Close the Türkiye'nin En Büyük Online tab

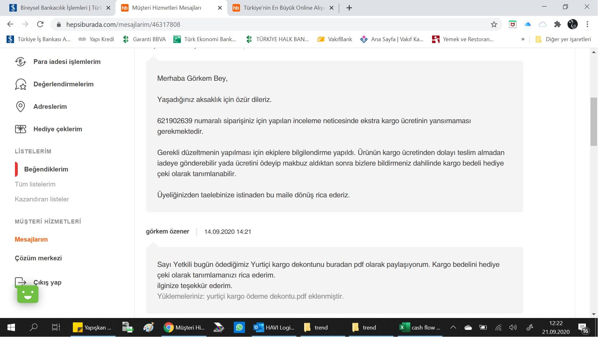coord(332,8)
